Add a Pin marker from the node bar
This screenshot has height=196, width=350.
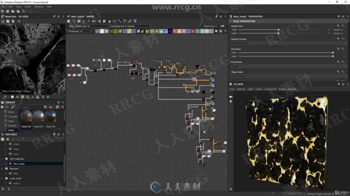[x=226, y=31]
